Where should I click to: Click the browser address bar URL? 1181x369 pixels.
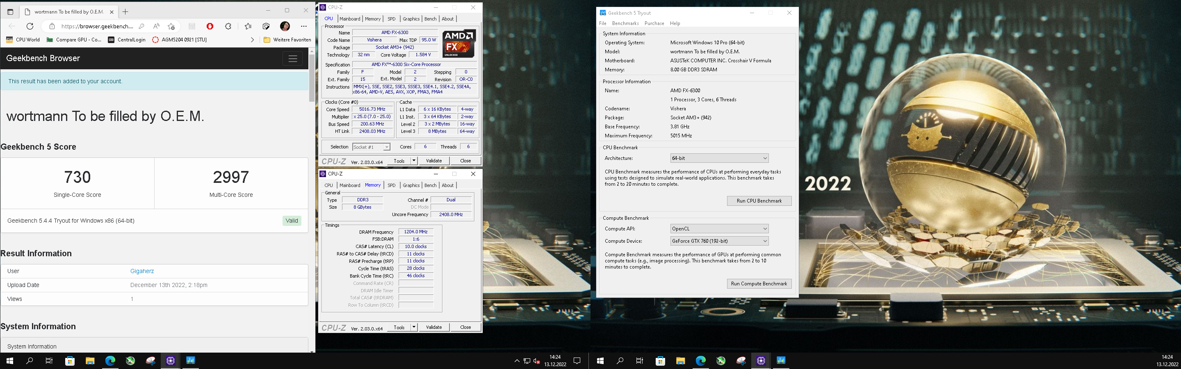[x=97, y=26]
